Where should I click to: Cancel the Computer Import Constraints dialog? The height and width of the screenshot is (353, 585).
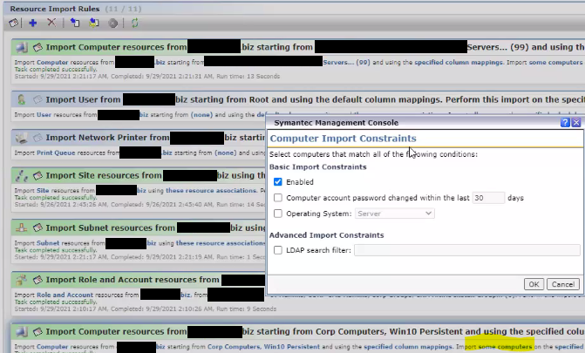point(563,284)
